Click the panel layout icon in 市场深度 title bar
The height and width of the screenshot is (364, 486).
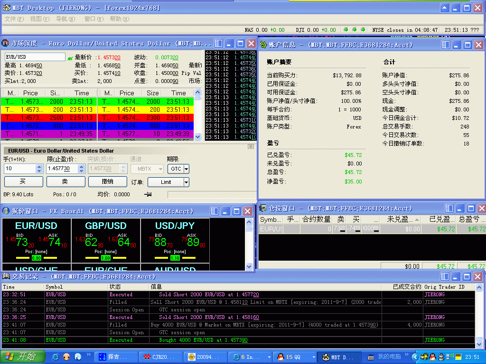(x=218, y=43)
